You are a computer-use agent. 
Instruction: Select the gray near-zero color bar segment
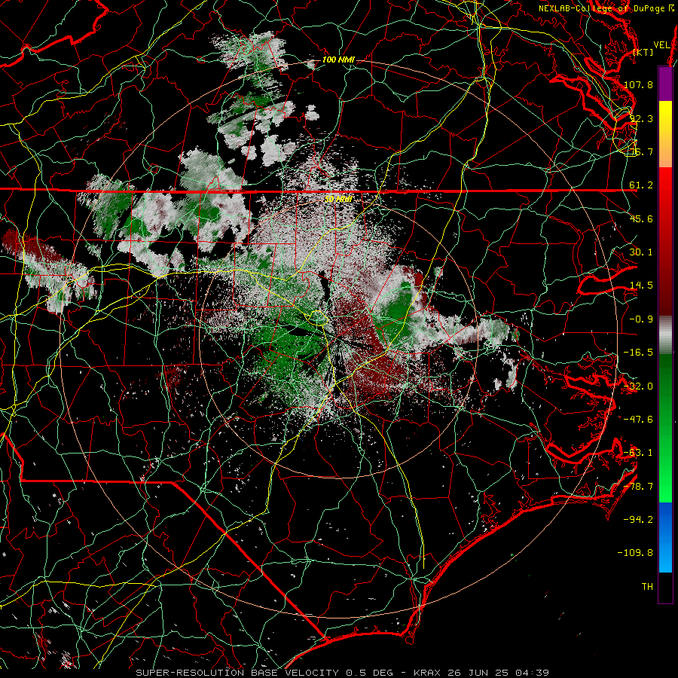pyautogui.click(x=665, y=335)
